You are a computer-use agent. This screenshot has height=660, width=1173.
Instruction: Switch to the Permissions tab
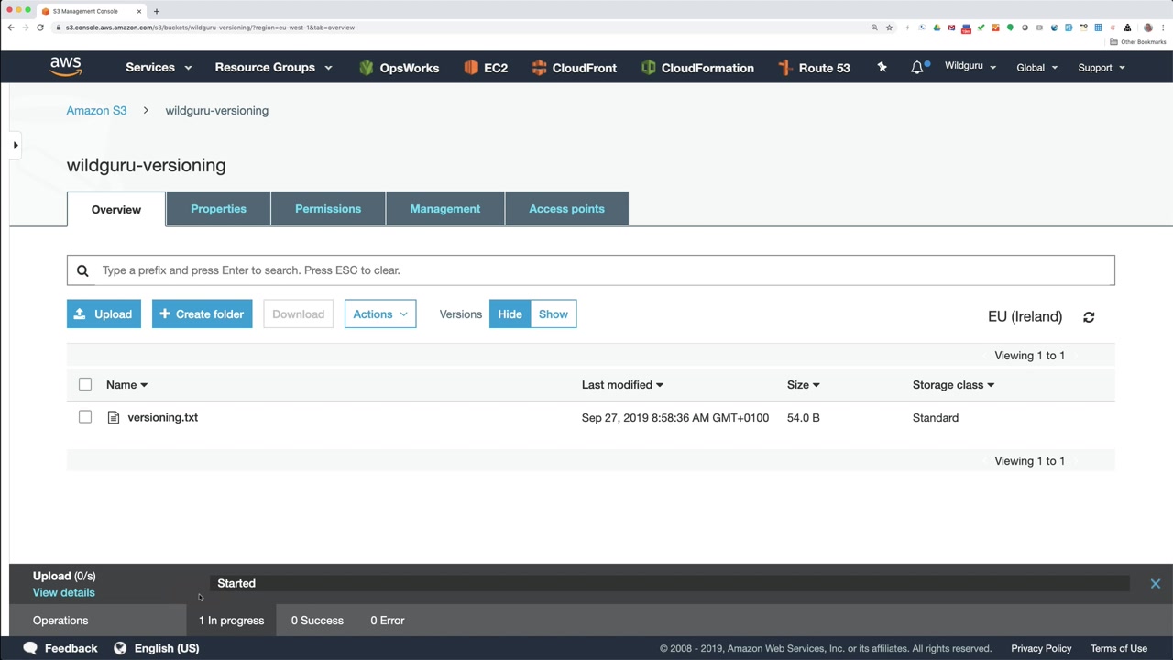[328, 209]
